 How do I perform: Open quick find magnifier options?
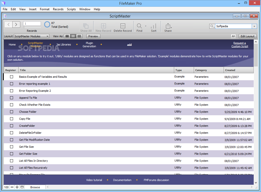(x=212, y=26)
